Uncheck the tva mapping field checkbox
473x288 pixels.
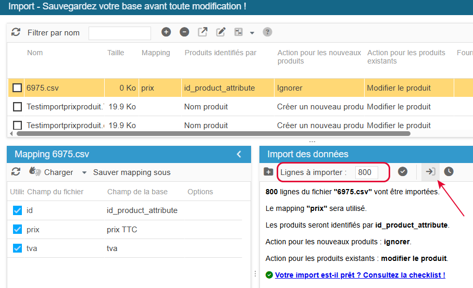coord(17,248)
